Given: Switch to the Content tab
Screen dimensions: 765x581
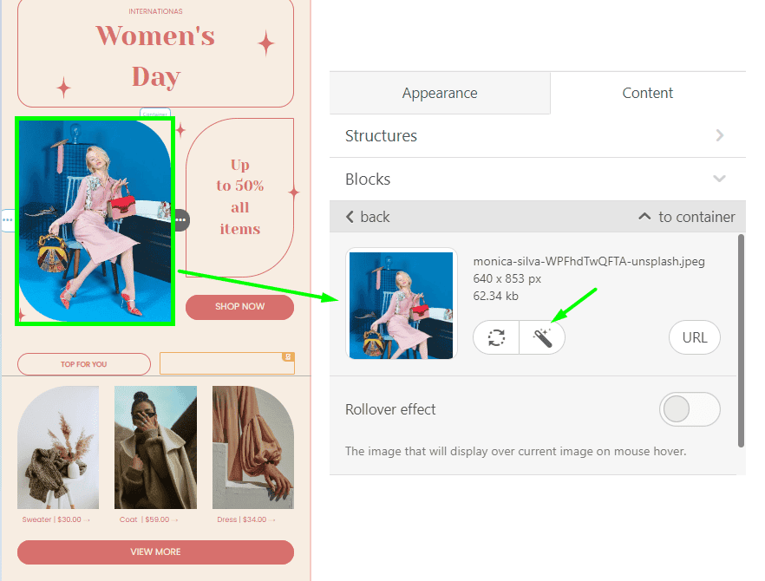Looking at the screenshot, I should [x=647, y=93].
